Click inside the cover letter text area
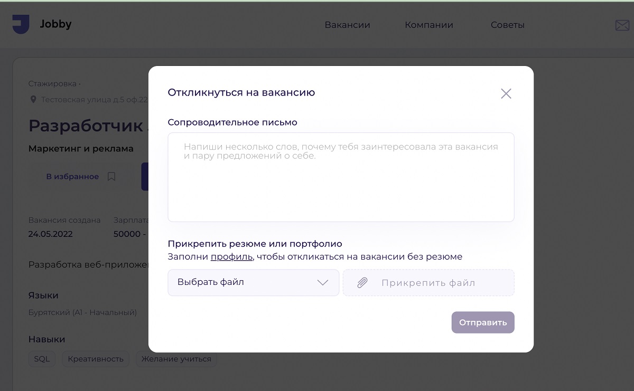 [341, 177]
